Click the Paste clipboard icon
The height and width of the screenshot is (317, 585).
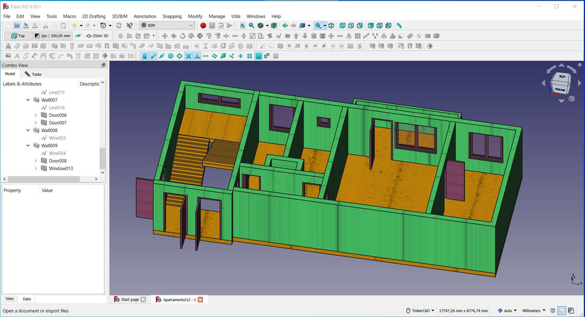(x=63, y=26)
